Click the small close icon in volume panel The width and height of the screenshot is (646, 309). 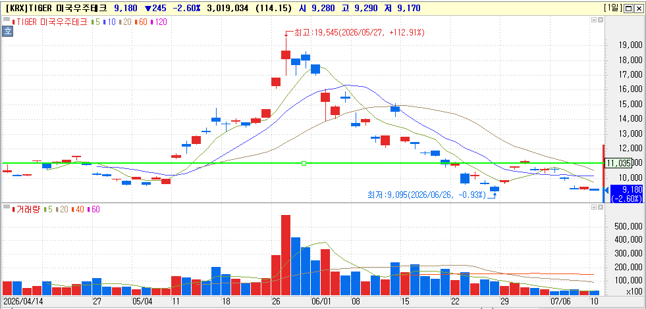point(600,206)
